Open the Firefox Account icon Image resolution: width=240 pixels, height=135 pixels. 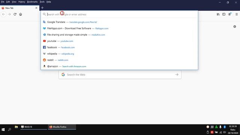(x=229, y=14)
